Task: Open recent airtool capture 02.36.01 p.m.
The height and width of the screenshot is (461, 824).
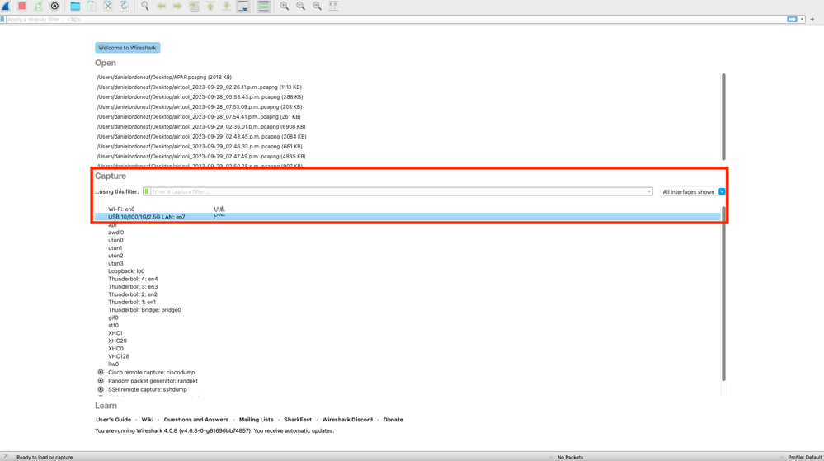Action: [x=200, y=127]
